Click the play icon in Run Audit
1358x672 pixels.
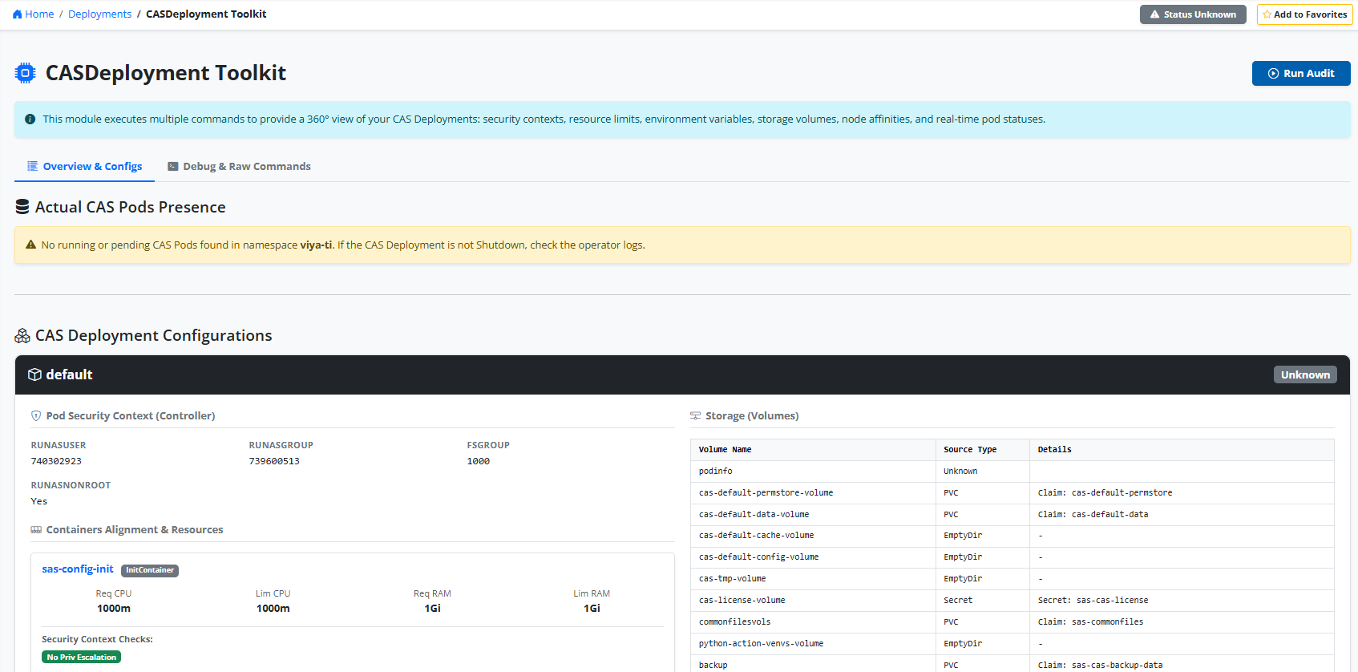tap(1273, 73)
